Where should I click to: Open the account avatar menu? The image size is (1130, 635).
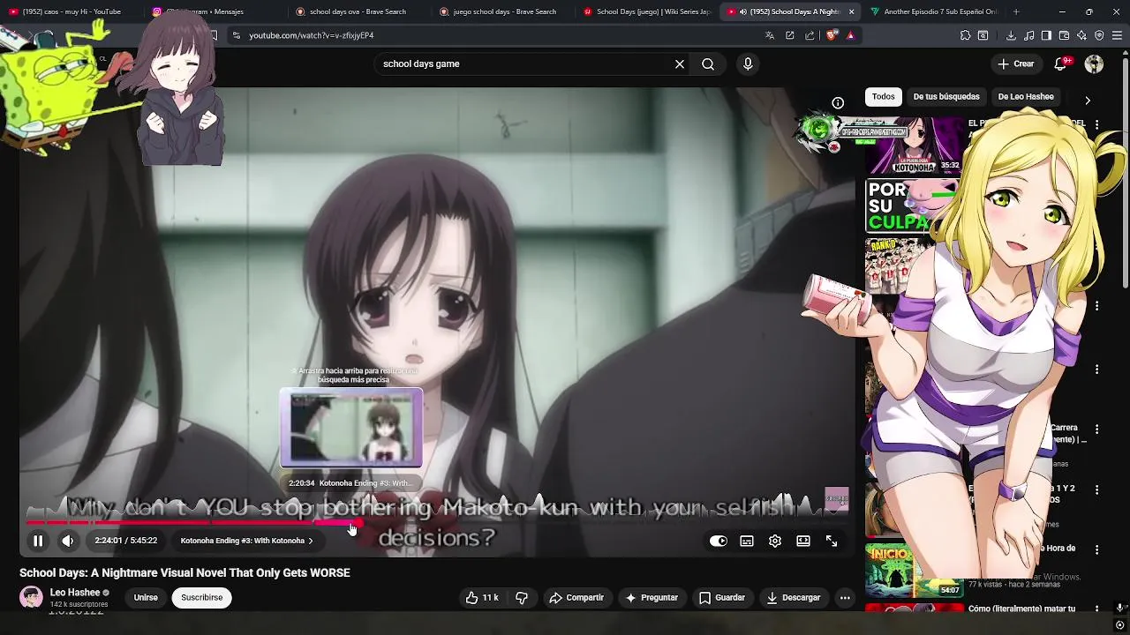1094,63
